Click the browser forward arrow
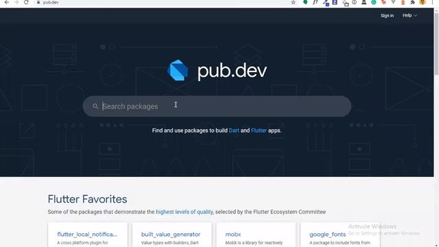The height and width of the screenshot is (247, 439). (x=16, y=2)
